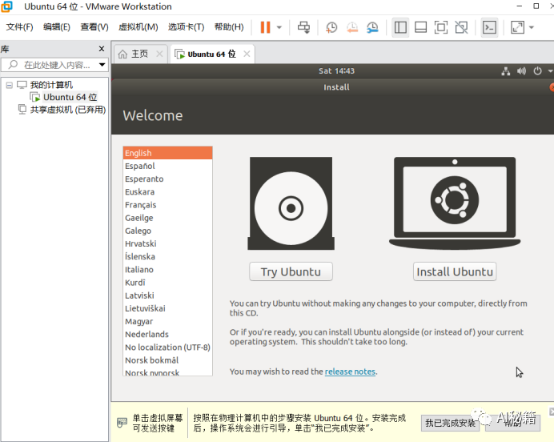
Task: Select No localization (UTF-8)
Action: pyautogui.click(x=168, y=348)
